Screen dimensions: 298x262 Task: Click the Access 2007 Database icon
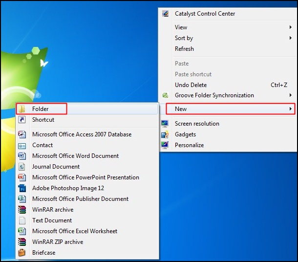coord(22,134)
